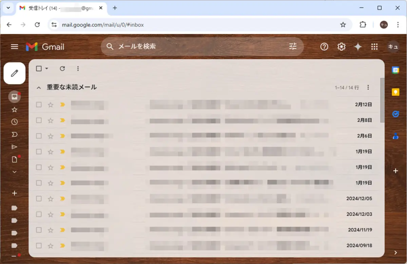The height and width of the screenshot is (264, 407).
Task: Open Google Calendar in the side panel
Action: [395, 70]
